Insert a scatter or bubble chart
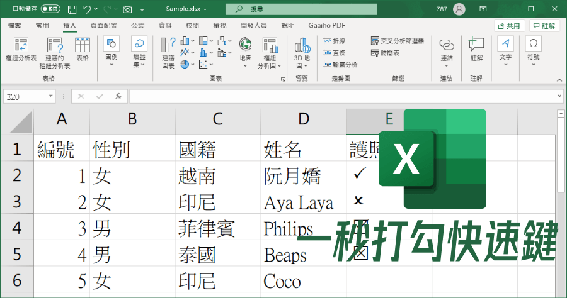Image resolution: width=567 pixels, height=298 pixels. [205, 65]
